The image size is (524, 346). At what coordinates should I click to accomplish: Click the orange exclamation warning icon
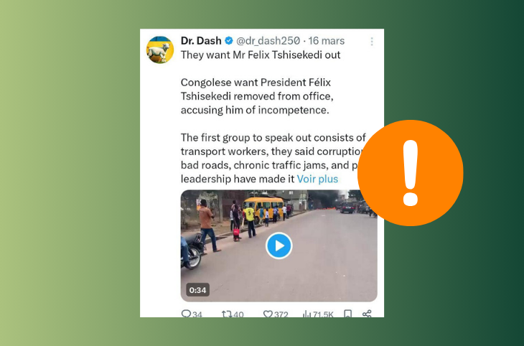pyautogui.click(x=411, y=173)
